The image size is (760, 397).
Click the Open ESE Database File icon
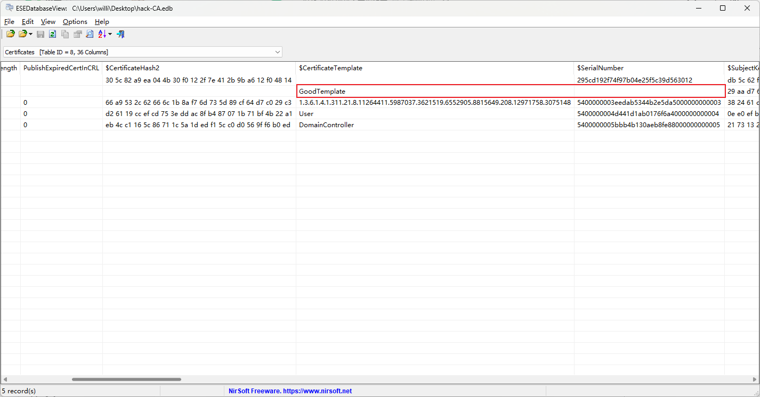point(10,34)
